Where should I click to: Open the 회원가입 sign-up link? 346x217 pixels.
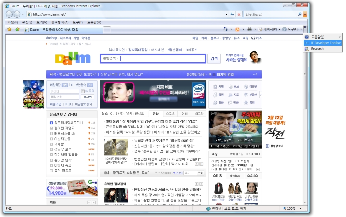pyautogui.click(x=55, y=104)
